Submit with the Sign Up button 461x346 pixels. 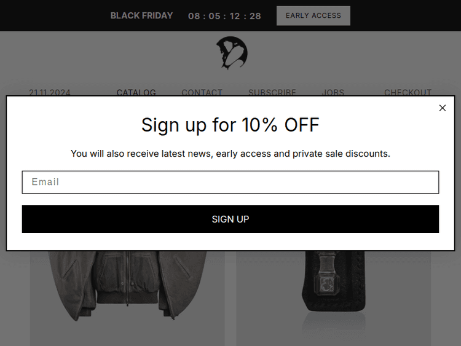point(230,219)
